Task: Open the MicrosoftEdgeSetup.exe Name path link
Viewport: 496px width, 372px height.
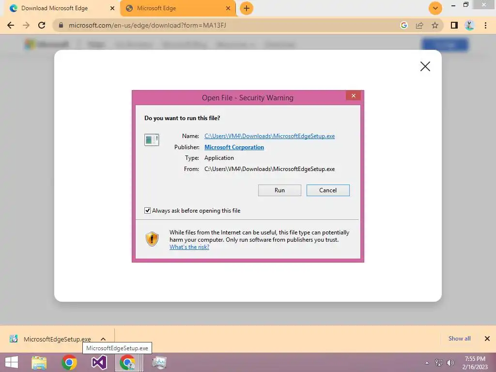Action: click(x=269, y=136)
